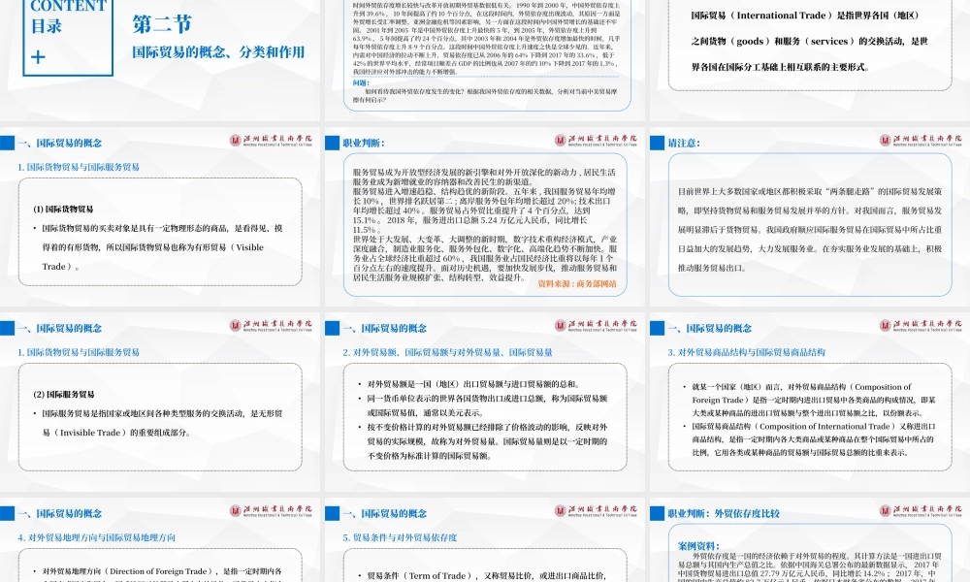The width and height of the screenshot is (970, 582).
Task: Click the blue square before 职业判断 on top-middle slide
Action: click(333, 140)
